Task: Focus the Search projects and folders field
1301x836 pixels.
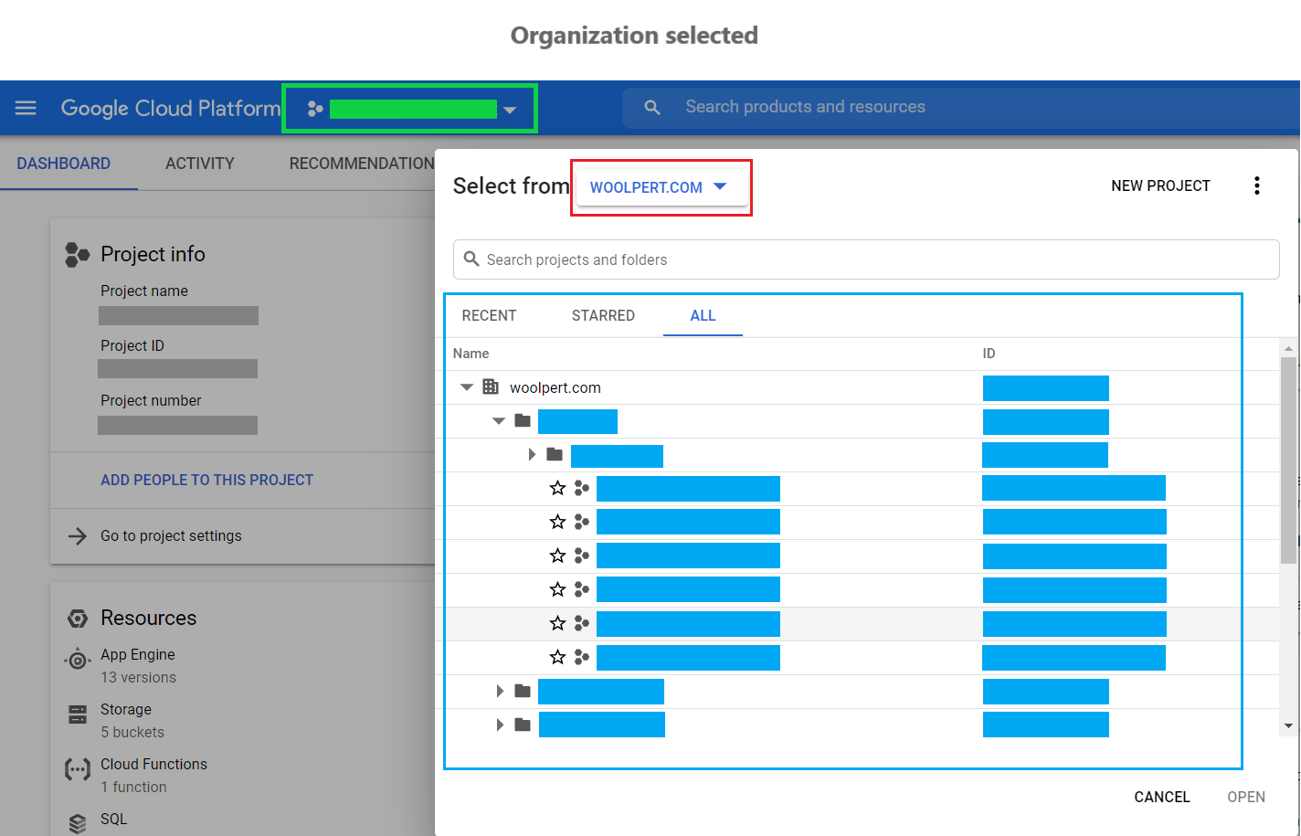Action: 866,259
